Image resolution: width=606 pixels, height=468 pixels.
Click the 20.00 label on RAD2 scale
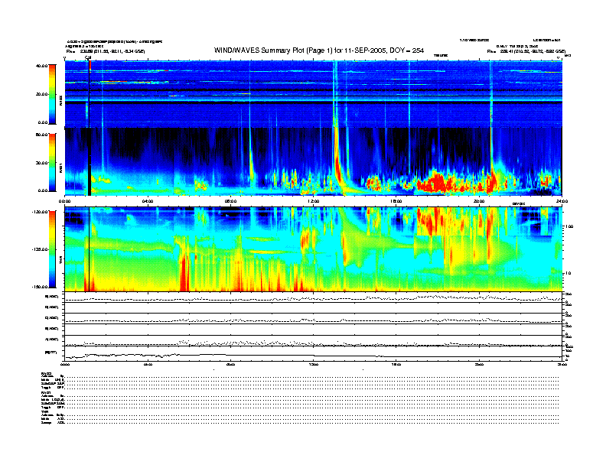[x=41, y=94]
